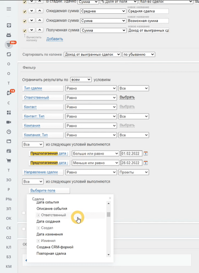This screenshot has width=199, height=273.
Task: Open the ЗП sidebar item
Action: (x=9, y=209)
